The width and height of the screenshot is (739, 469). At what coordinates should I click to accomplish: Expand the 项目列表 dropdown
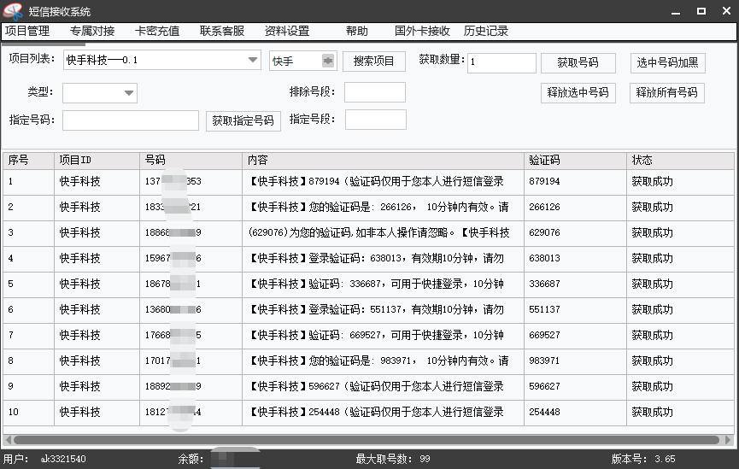pos(253,61)
